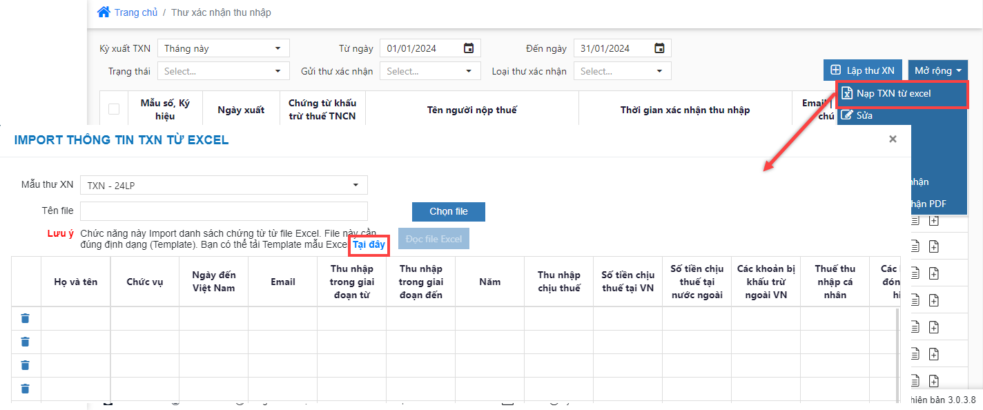Image resolution: width=983 pixels, height=410 pixels.
Task: Tick the select-all checkbox in table header
Action: (114, 109)
